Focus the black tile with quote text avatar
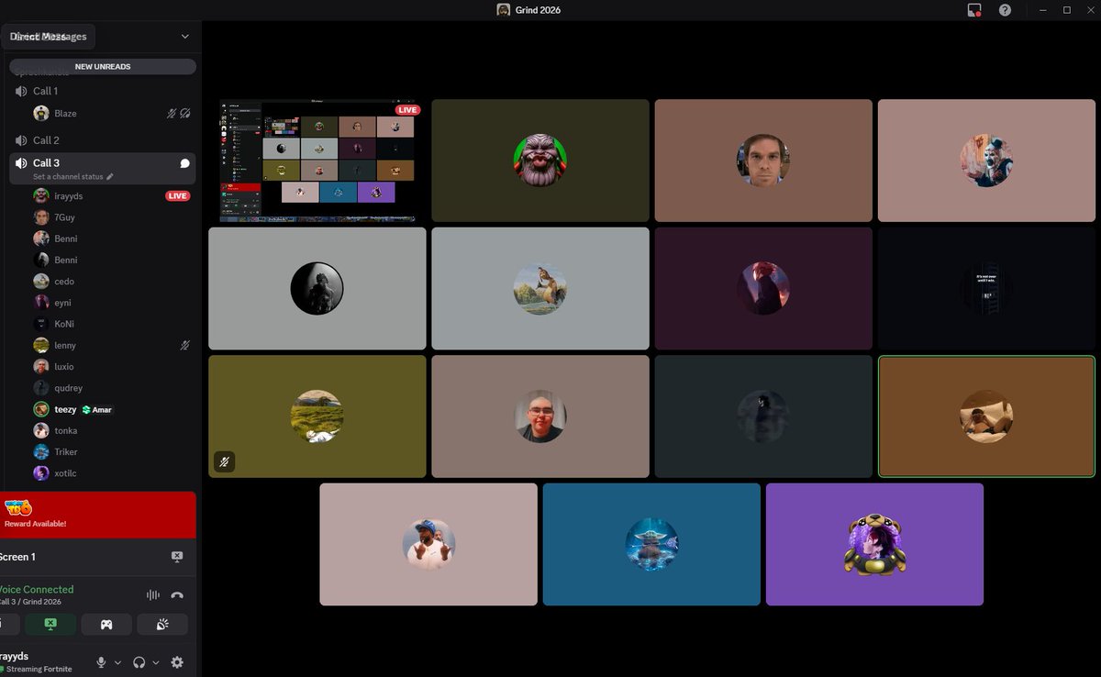The image size is (1101, 677). pyautogui.click(x=986, y=288)
